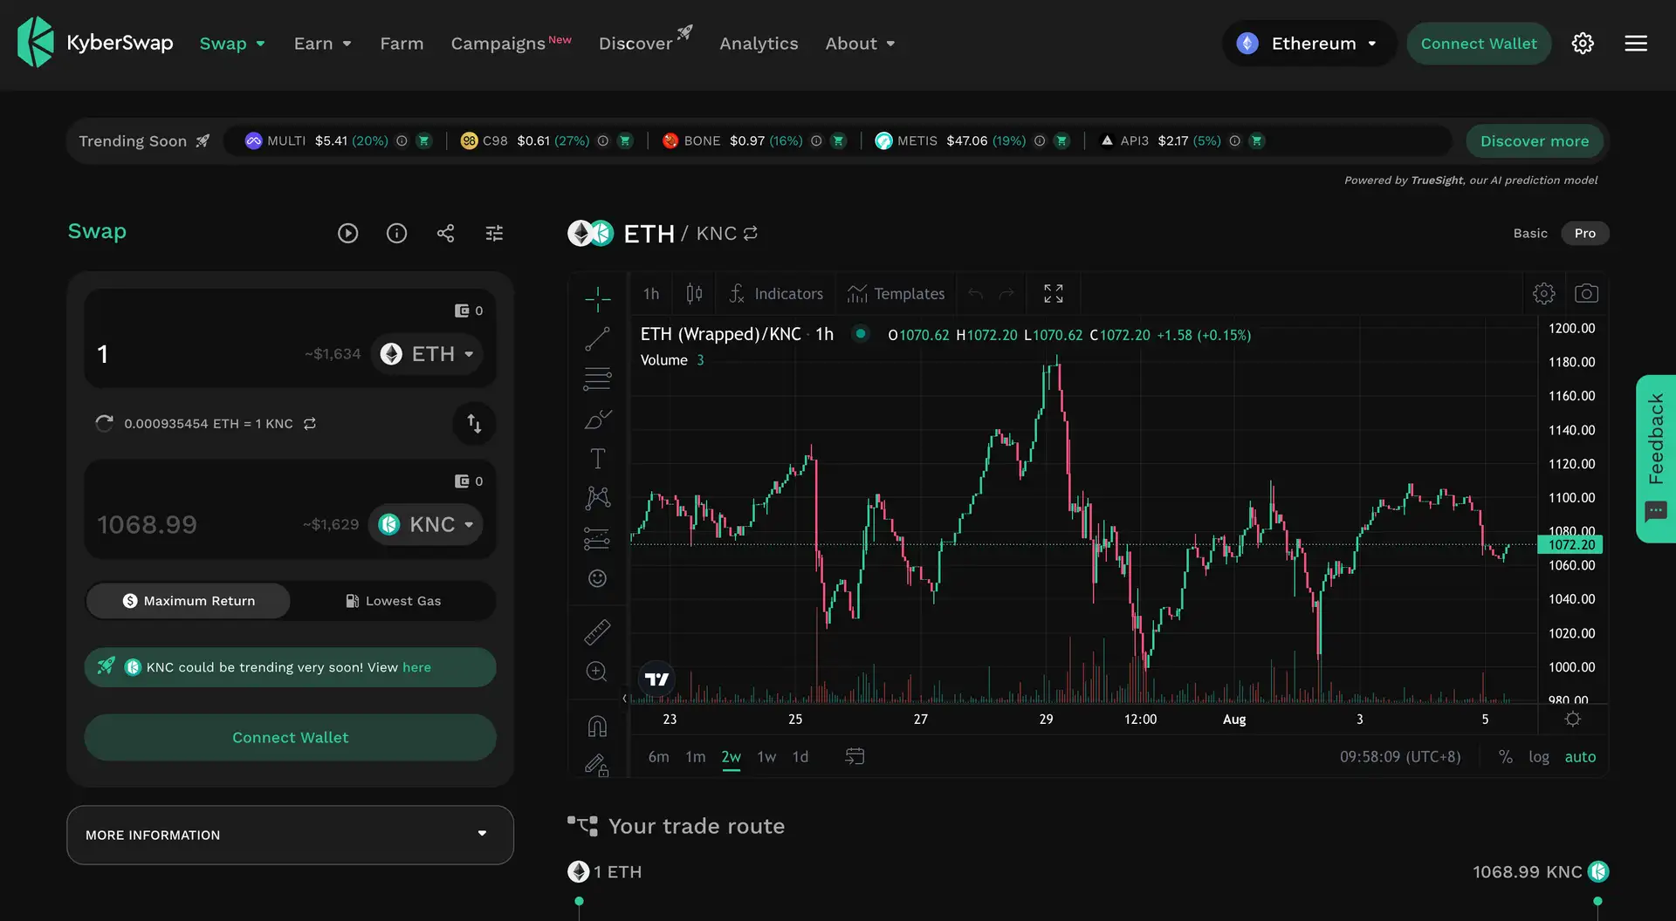
Task: Click the Discover more button
Action: (1534, 141)
